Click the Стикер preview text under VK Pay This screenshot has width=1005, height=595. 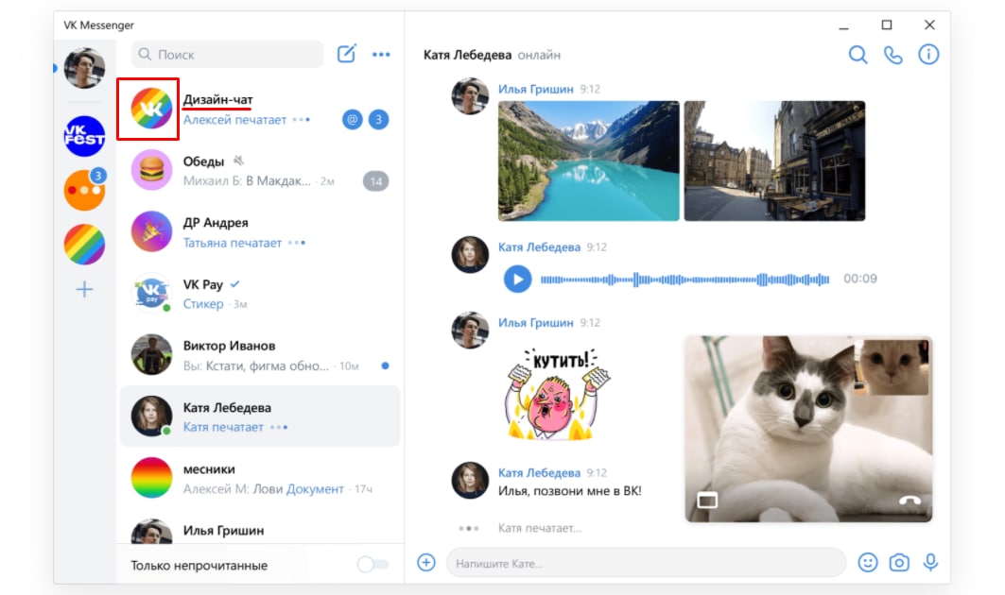coord(203,304)
